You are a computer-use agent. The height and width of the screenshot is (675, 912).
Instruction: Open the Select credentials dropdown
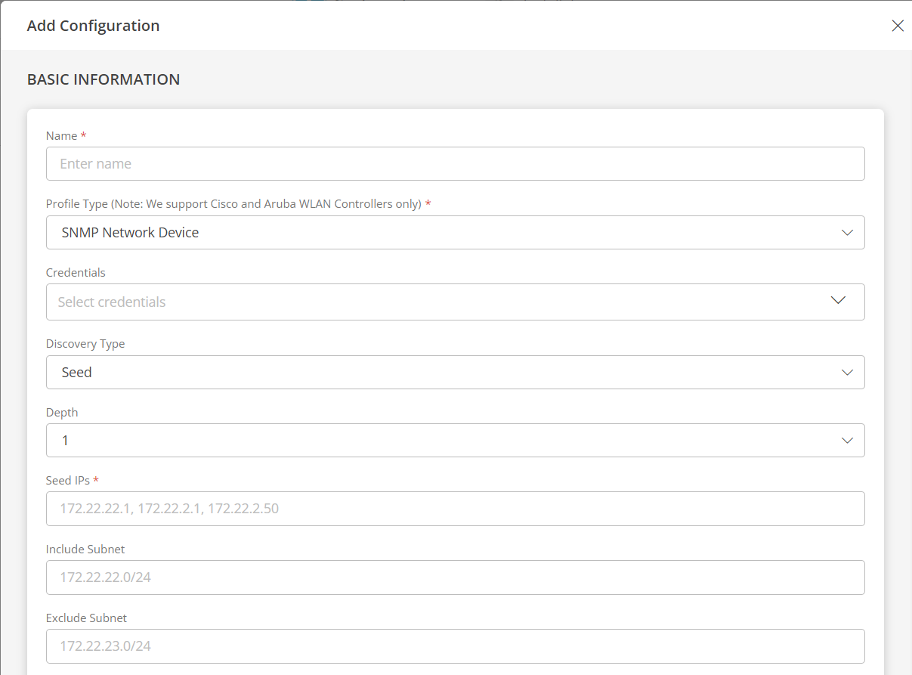coord(453,302)
